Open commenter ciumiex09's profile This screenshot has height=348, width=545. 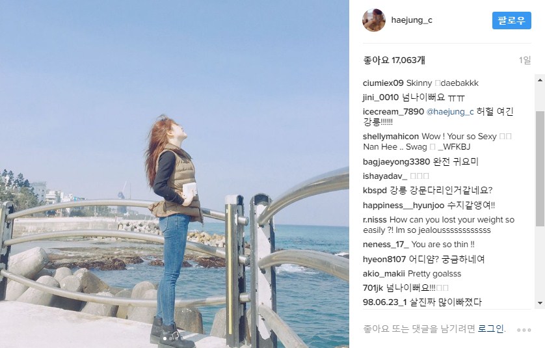click(x=383, y=83)
